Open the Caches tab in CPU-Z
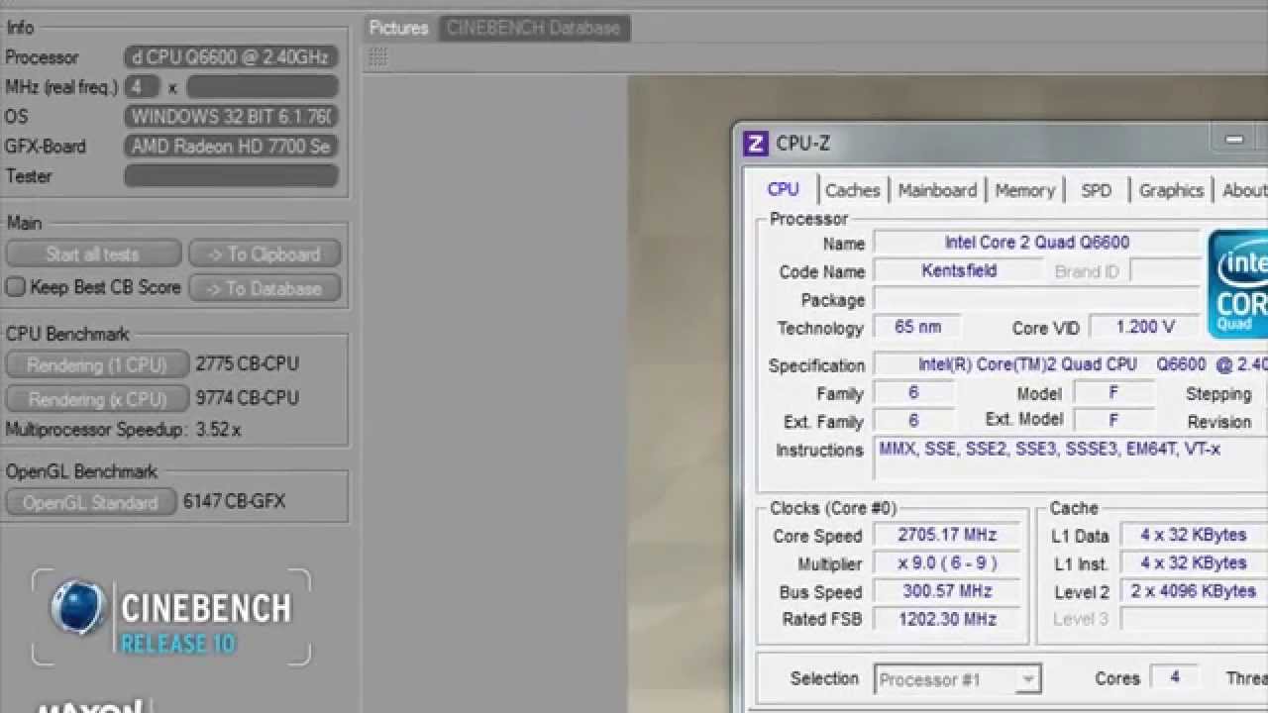This screenshot has width=1268, height=713. pyautogui.click(x=852, y=190)
